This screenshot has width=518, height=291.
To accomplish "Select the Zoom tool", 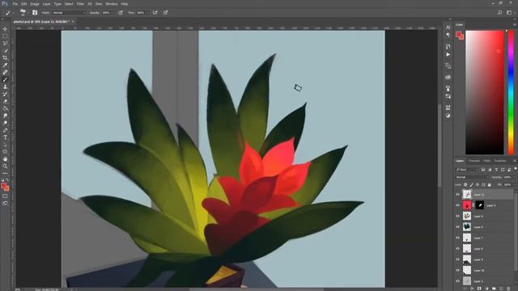I will (x=5, y=166).
